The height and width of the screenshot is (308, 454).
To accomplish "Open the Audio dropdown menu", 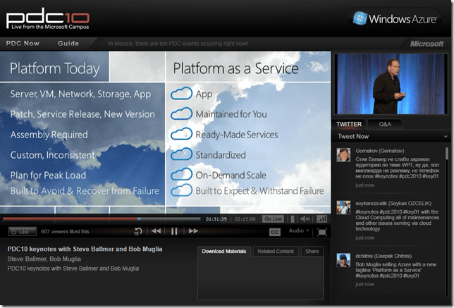I will click(x=298, y=231).
